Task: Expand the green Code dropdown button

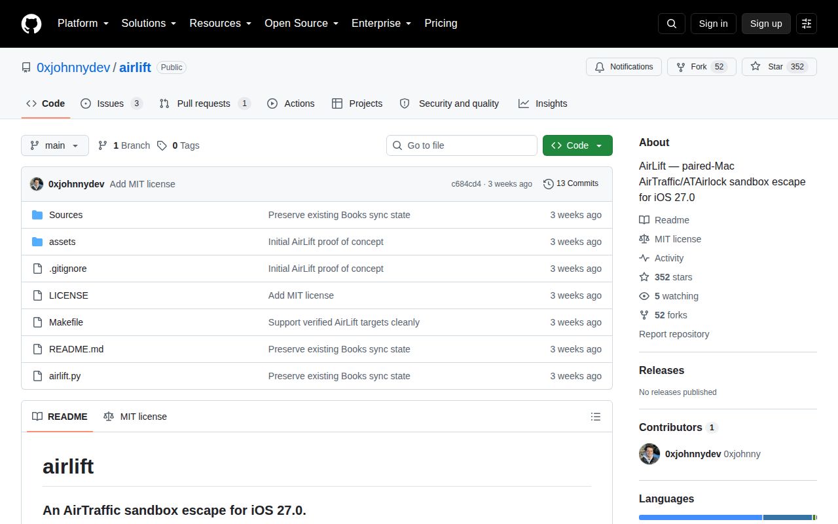Action: tap(577, 145)
